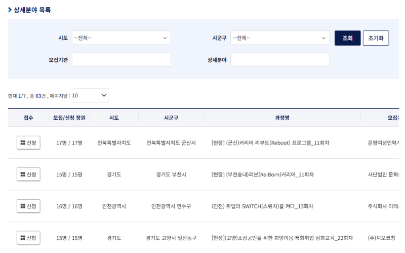This screenshot has height=253, width=405.
Task: Click the 상세분야 목록 section heading
Action: pyautogui.click(x=32, y=10)
